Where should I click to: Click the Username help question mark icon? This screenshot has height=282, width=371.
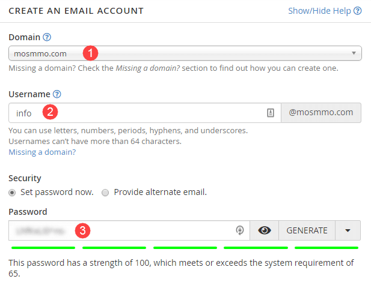[x=57, y=94]
